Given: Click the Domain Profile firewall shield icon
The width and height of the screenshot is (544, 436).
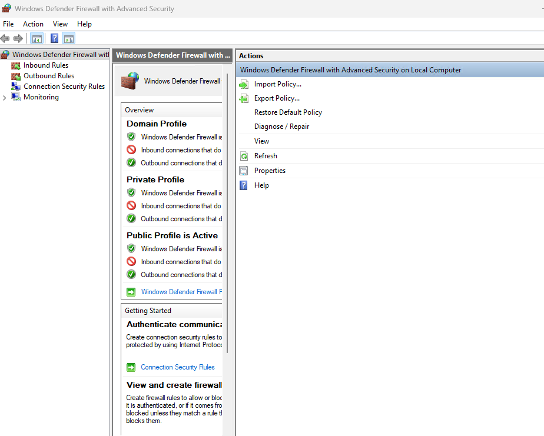Looking at the screenshot, I should click(x=131, y=137).
